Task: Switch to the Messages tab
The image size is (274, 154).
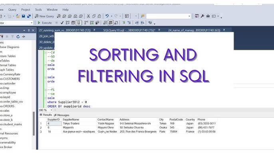Action: point(62,115)
